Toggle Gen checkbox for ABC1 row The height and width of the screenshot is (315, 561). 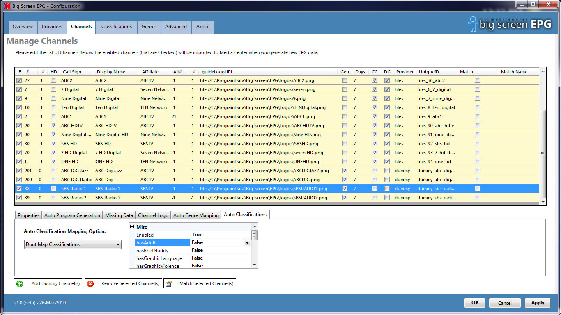point(345,116)
